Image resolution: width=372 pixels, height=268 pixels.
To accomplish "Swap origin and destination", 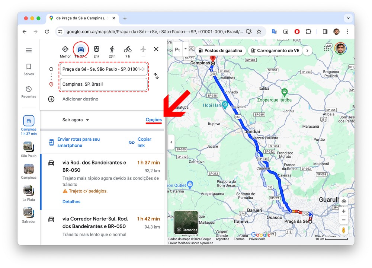I will pos(156,76).
